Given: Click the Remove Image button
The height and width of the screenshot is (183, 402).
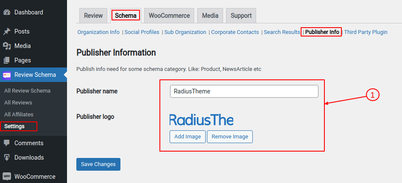Looking at the screenshot, I should point(230,137).
